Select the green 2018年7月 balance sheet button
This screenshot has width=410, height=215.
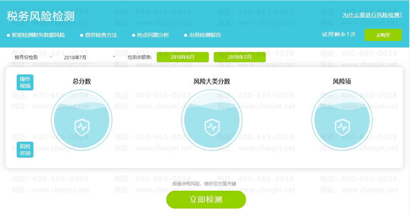tap(240, 57)
